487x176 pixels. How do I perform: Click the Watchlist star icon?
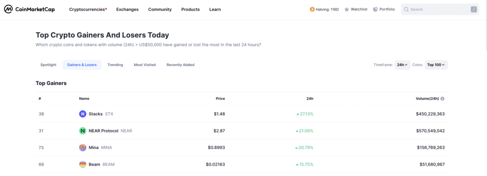[347, 9]
